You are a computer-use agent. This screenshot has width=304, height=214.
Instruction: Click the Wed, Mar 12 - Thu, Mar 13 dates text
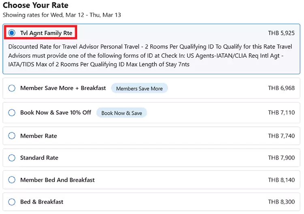point(86,15)
